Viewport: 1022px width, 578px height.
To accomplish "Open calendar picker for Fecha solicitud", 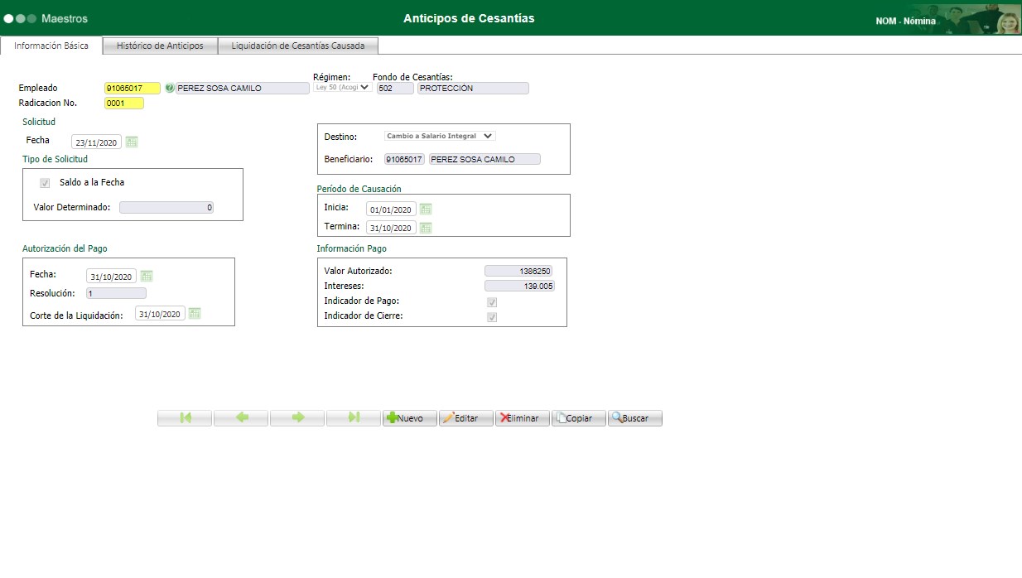I will (131, 141).
